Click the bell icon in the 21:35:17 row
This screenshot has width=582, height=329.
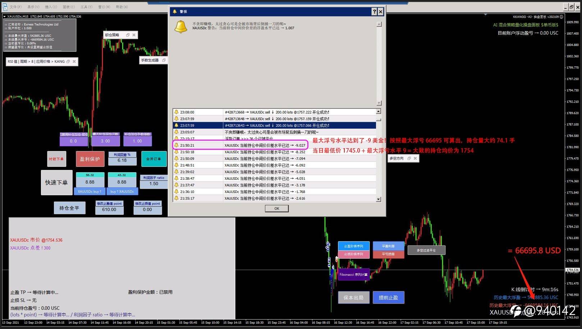177,198
